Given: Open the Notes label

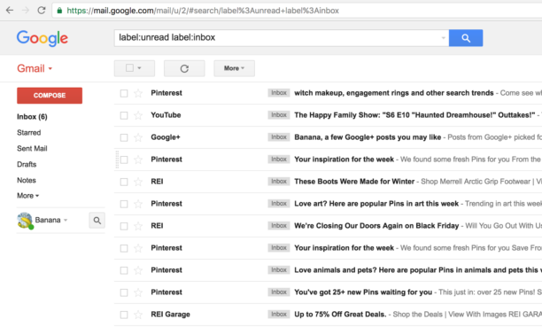Looking at the screenshot, I should coord(27,180).
